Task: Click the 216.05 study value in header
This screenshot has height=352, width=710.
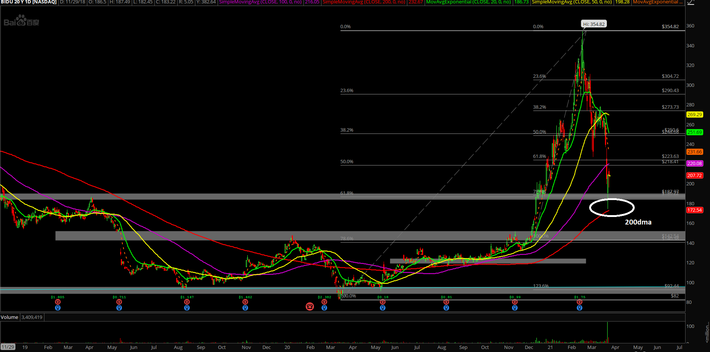Action: (x=312, y=2)
